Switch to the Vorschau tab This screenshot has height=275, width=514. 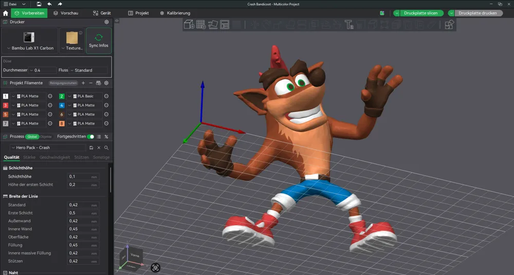coord(66,13)
